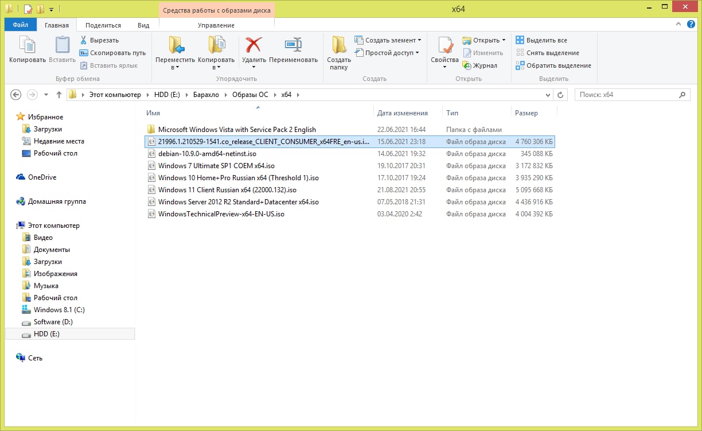The width and height of the screenshot is (702, 431).
Task: Expand Удалить options arrow
Action: click(253, 67)
